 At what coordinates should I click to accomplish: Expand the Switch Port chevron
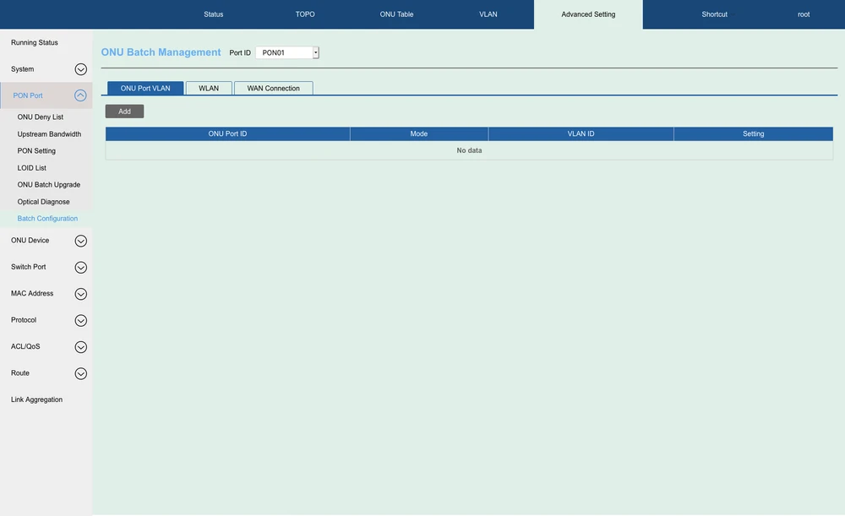80,268
